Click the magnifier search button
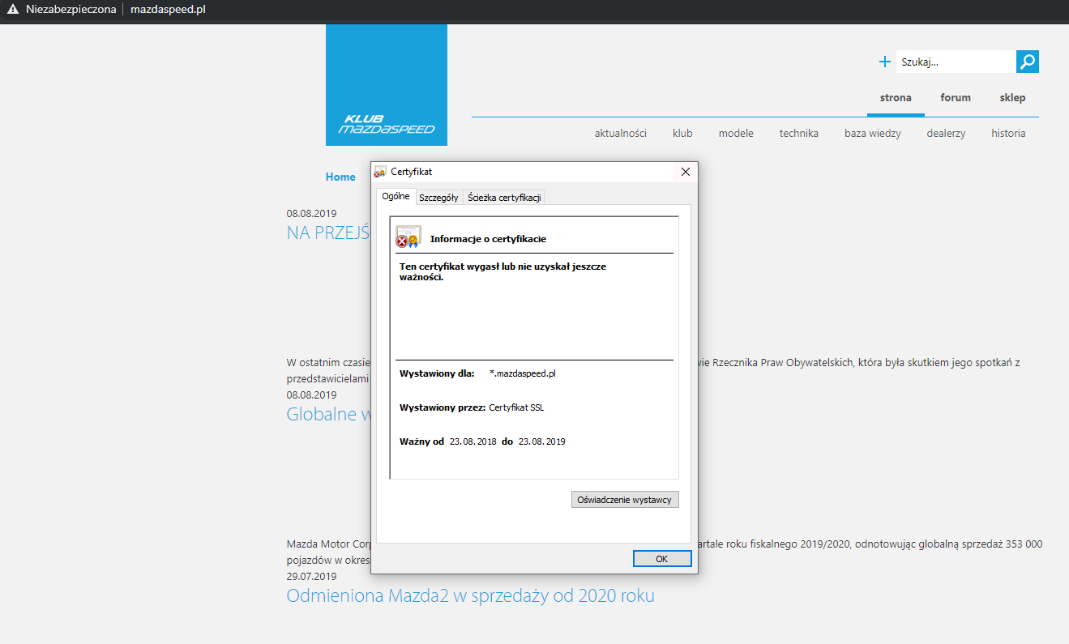This screenshot has width=1069, height=644. click(1027, 62)
